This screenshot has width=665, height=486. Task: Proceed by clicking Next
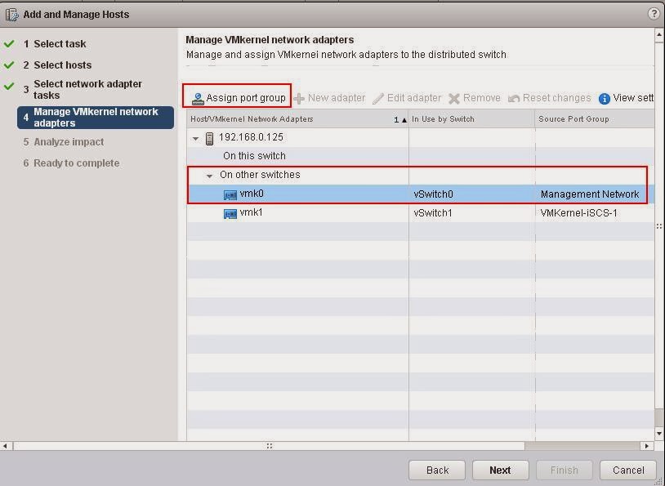tap(500, 470)
